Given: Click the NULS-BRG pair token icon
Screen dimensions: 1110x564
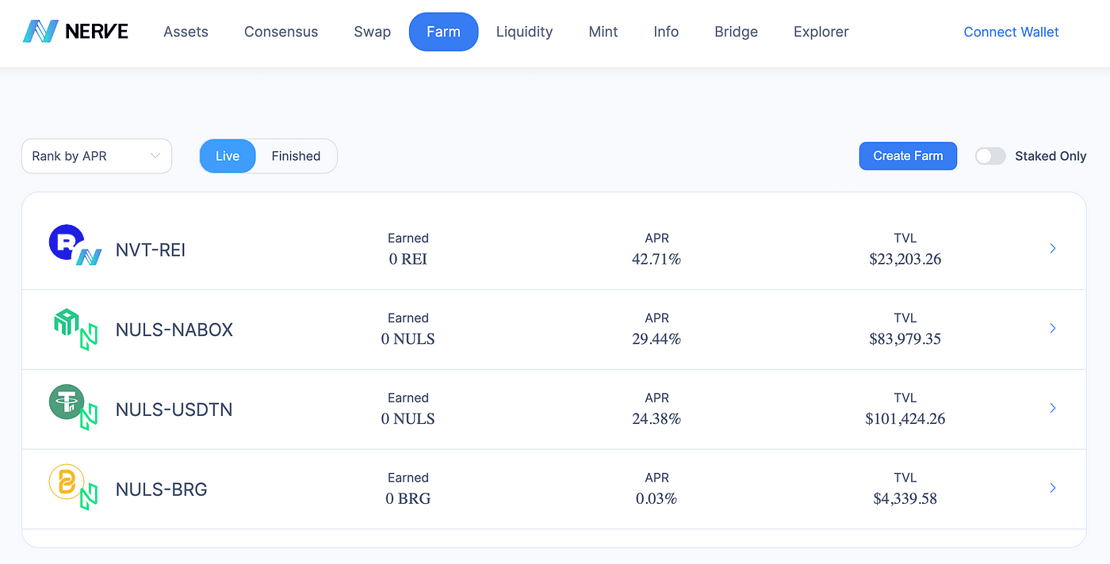Looking at the screenshot, I should pos(73,487).
